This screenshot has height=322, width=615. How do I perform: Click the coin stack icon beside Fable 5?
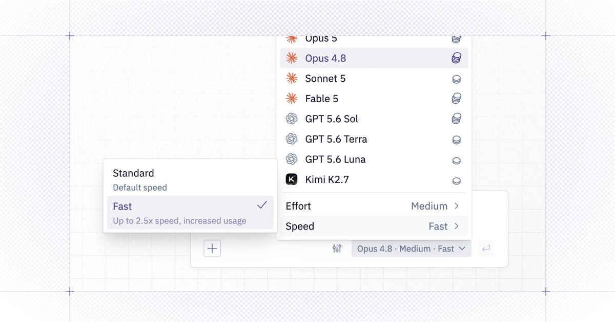pyautogui.click(x=456, y=98)
